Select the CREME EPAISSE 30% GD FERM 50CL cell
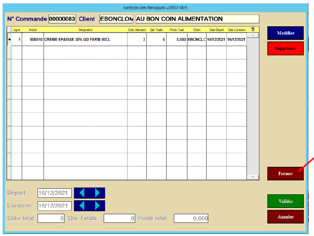This screenshot has width=314, height=236. pyautogui.click(x=85, y=39)
